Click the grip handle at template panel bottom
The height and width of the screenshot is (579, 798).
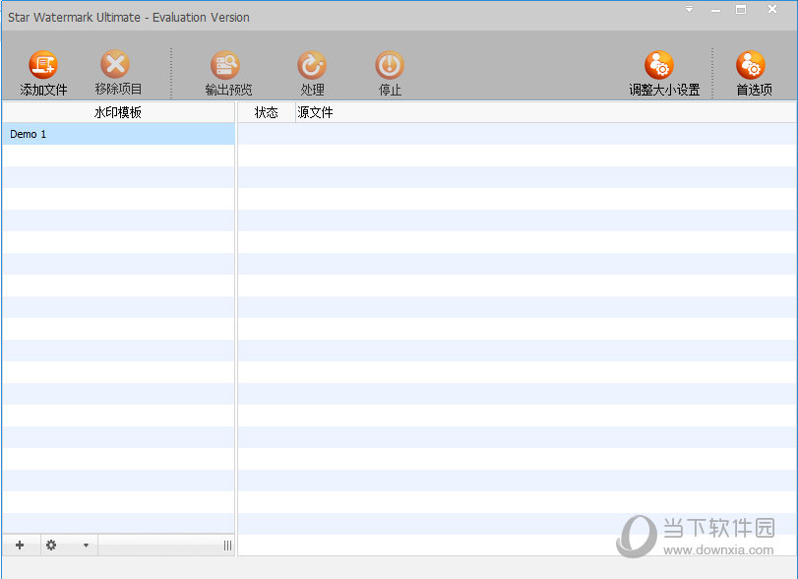click(227, 546)
